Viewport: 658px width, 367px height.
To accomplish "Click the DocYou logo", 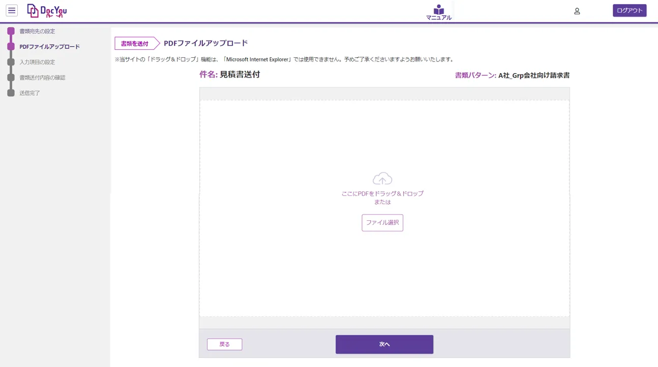I will [x=47, y=11].
